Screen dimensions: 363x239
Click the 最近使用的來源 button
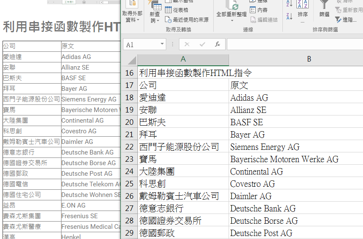point(187,20)
